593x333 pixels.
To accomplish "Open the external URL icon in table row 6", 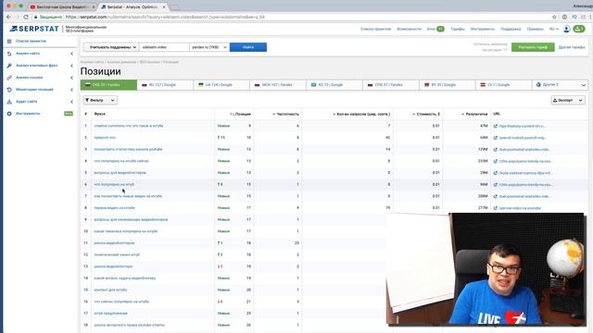I will click(496, 185).
